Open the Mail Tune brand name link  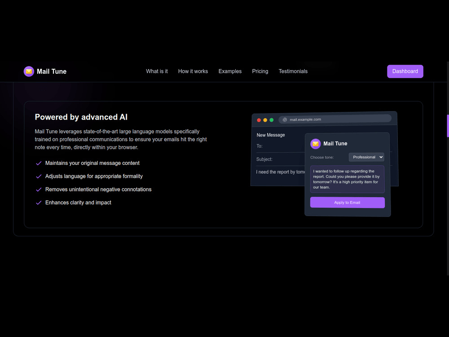pyautogui.click(x=52, y=71)
